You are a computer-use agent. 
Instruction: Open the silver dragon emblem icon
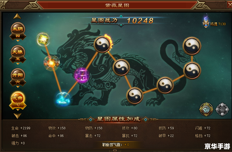(x=222, y=109)
